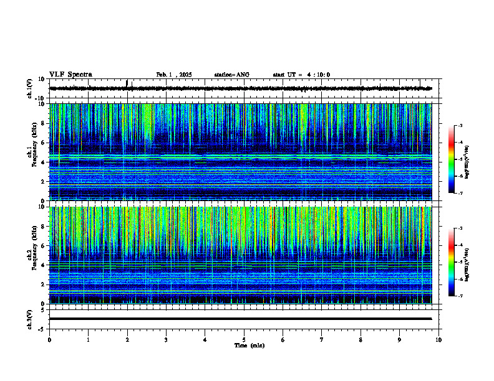The width and height of the screenshot is (494, 381).
Task: Click the ch.1 voltage waveform trace
Action: [240, 88]
